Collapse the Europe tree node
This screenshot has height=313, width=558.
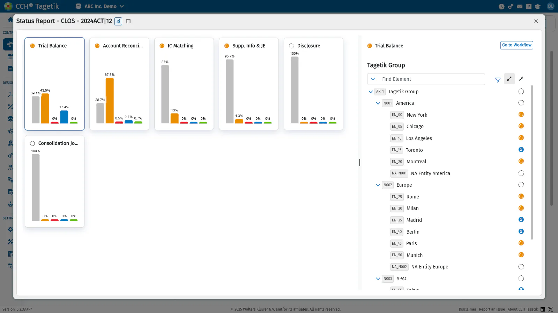tap(378, 185)
